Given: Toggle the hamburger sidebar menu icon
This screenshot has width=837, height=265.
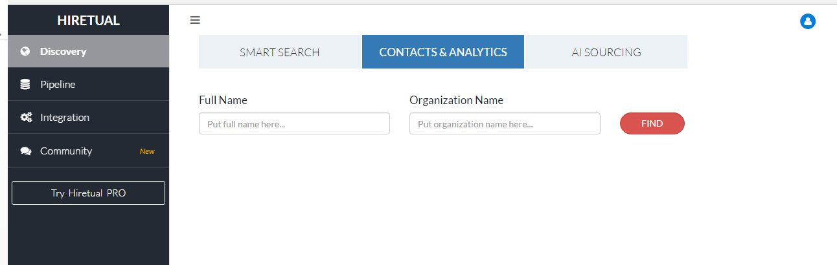Looking at the screenshot, I should 195,20.
